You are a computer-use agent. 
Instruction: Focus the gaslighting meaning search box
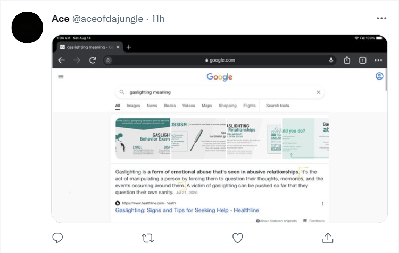220,92
